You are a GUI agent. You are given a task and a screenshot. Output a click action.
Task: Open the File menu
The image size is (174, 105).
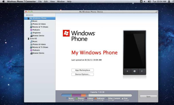click(x=40, y=1)
